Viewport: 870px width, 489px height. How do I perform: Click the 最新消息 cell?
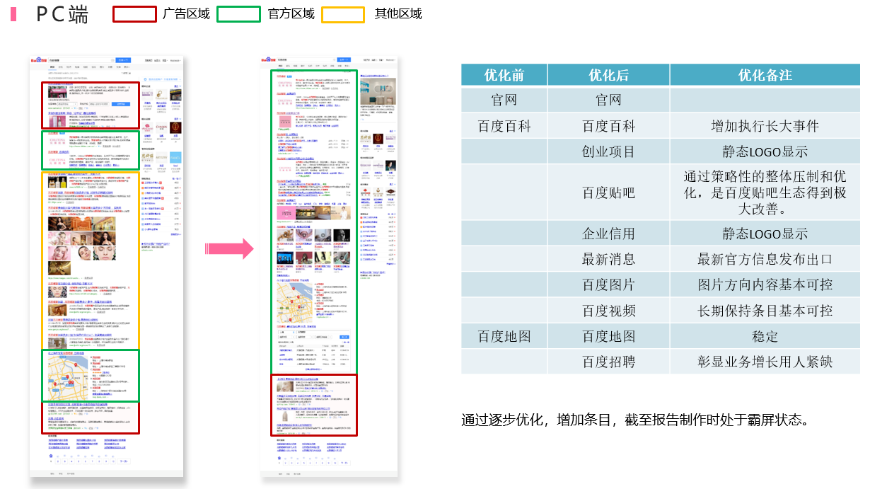click(x=609, y=259)
